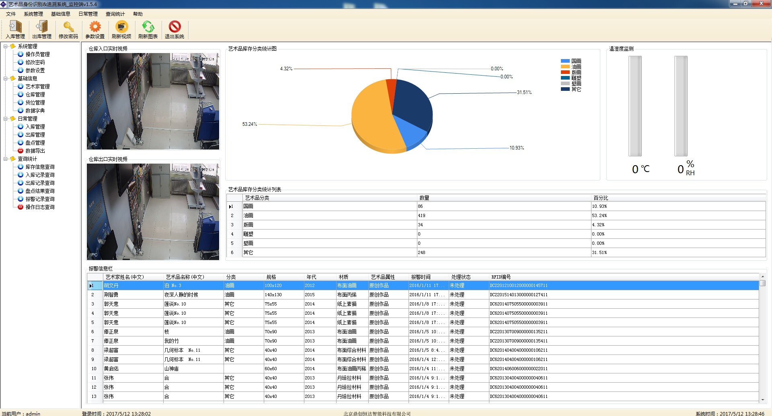The height and width of the screenshot is (416, 772).
Task: Select 数据导出 in the sidebar tree
Action: coord(35,151)
